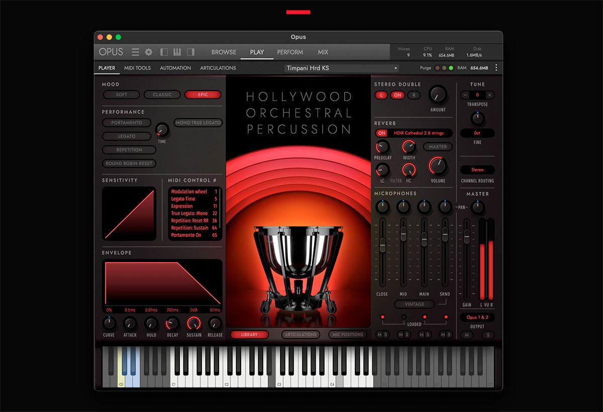The height and width of the screenshot is (412, 603).
Task: Toggle Stereo Double ON switch
Action: (x=397, y=95)
